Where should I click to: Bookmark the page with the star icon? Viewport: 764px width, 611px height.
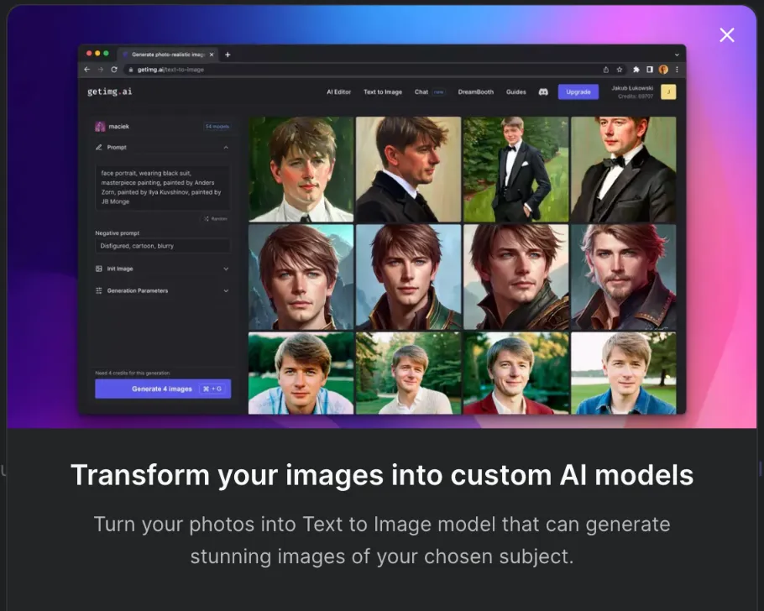(620, 70)
